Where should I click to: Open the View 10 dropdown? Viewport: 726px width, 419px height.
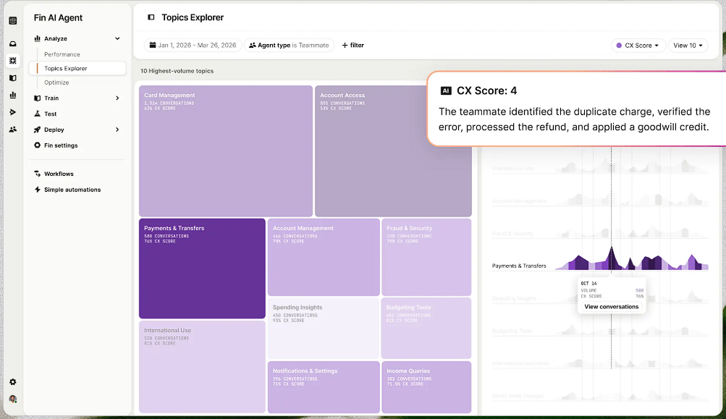pyautogui.click(x=688, y=45)
